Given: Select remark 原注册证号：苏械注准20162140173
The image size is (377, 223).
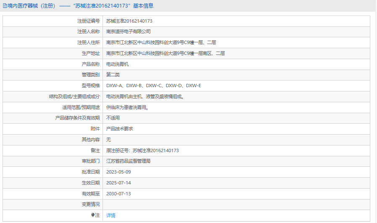Looking at the screenshot, I should pos(142,150).
